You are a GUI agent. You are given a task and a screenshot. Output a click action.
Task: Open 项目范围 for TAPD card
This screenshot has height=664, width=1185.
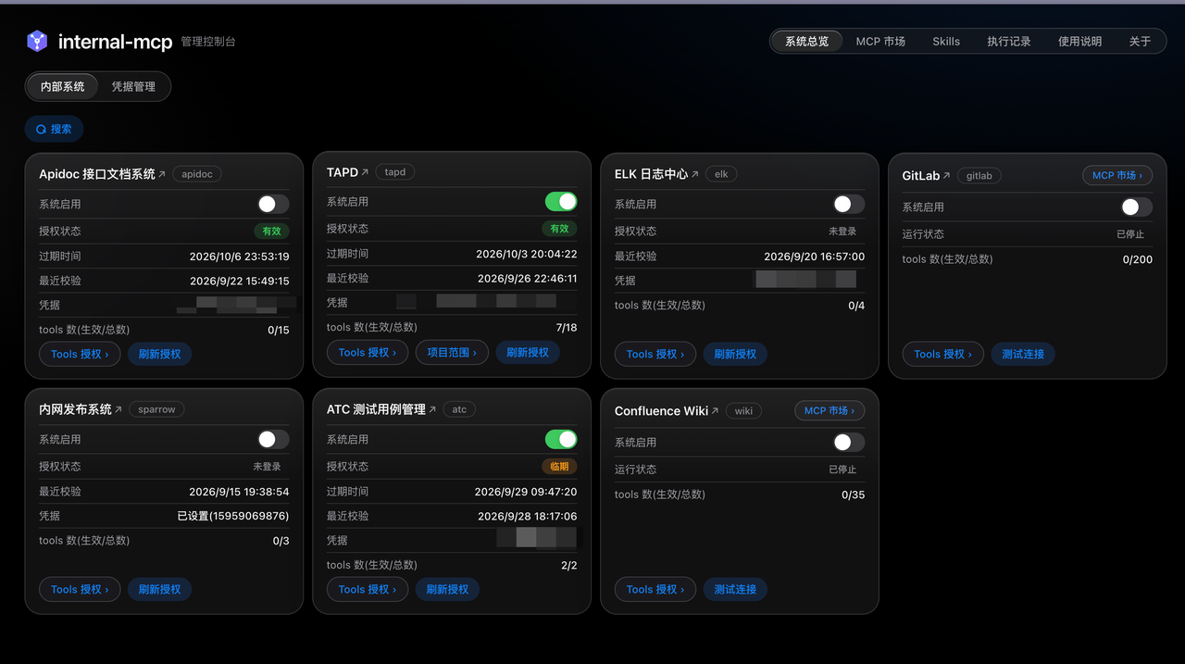point(452,352)
